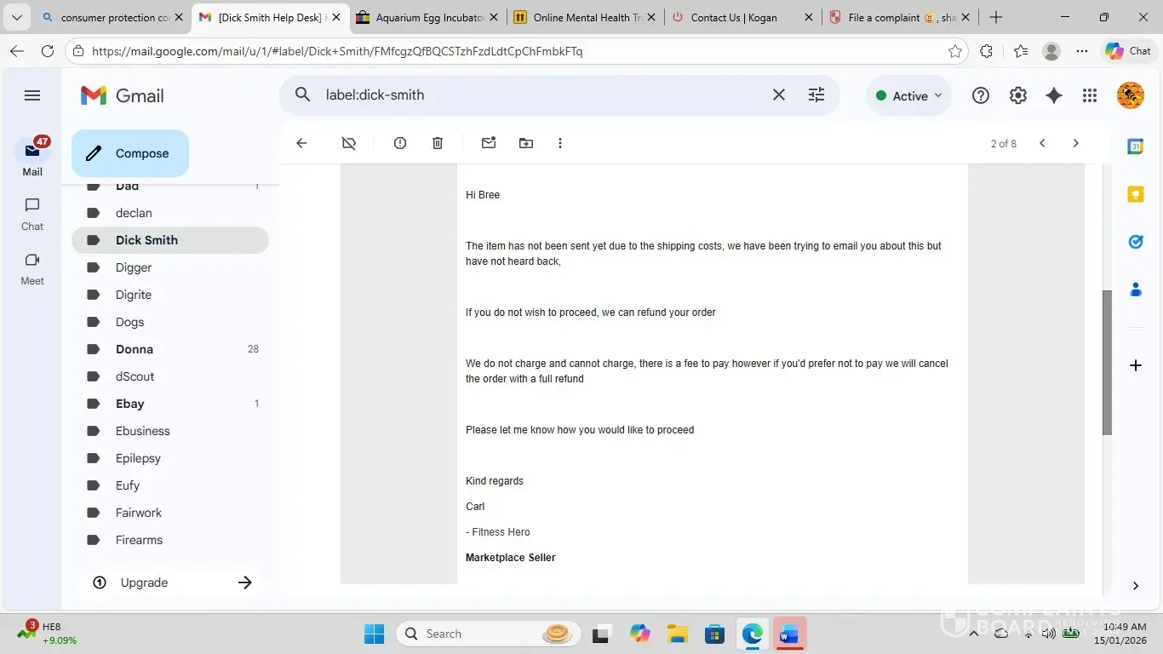Screen dimensions: 1163x654
Task: Click the Upgrade link
Action: pos(144,582)
